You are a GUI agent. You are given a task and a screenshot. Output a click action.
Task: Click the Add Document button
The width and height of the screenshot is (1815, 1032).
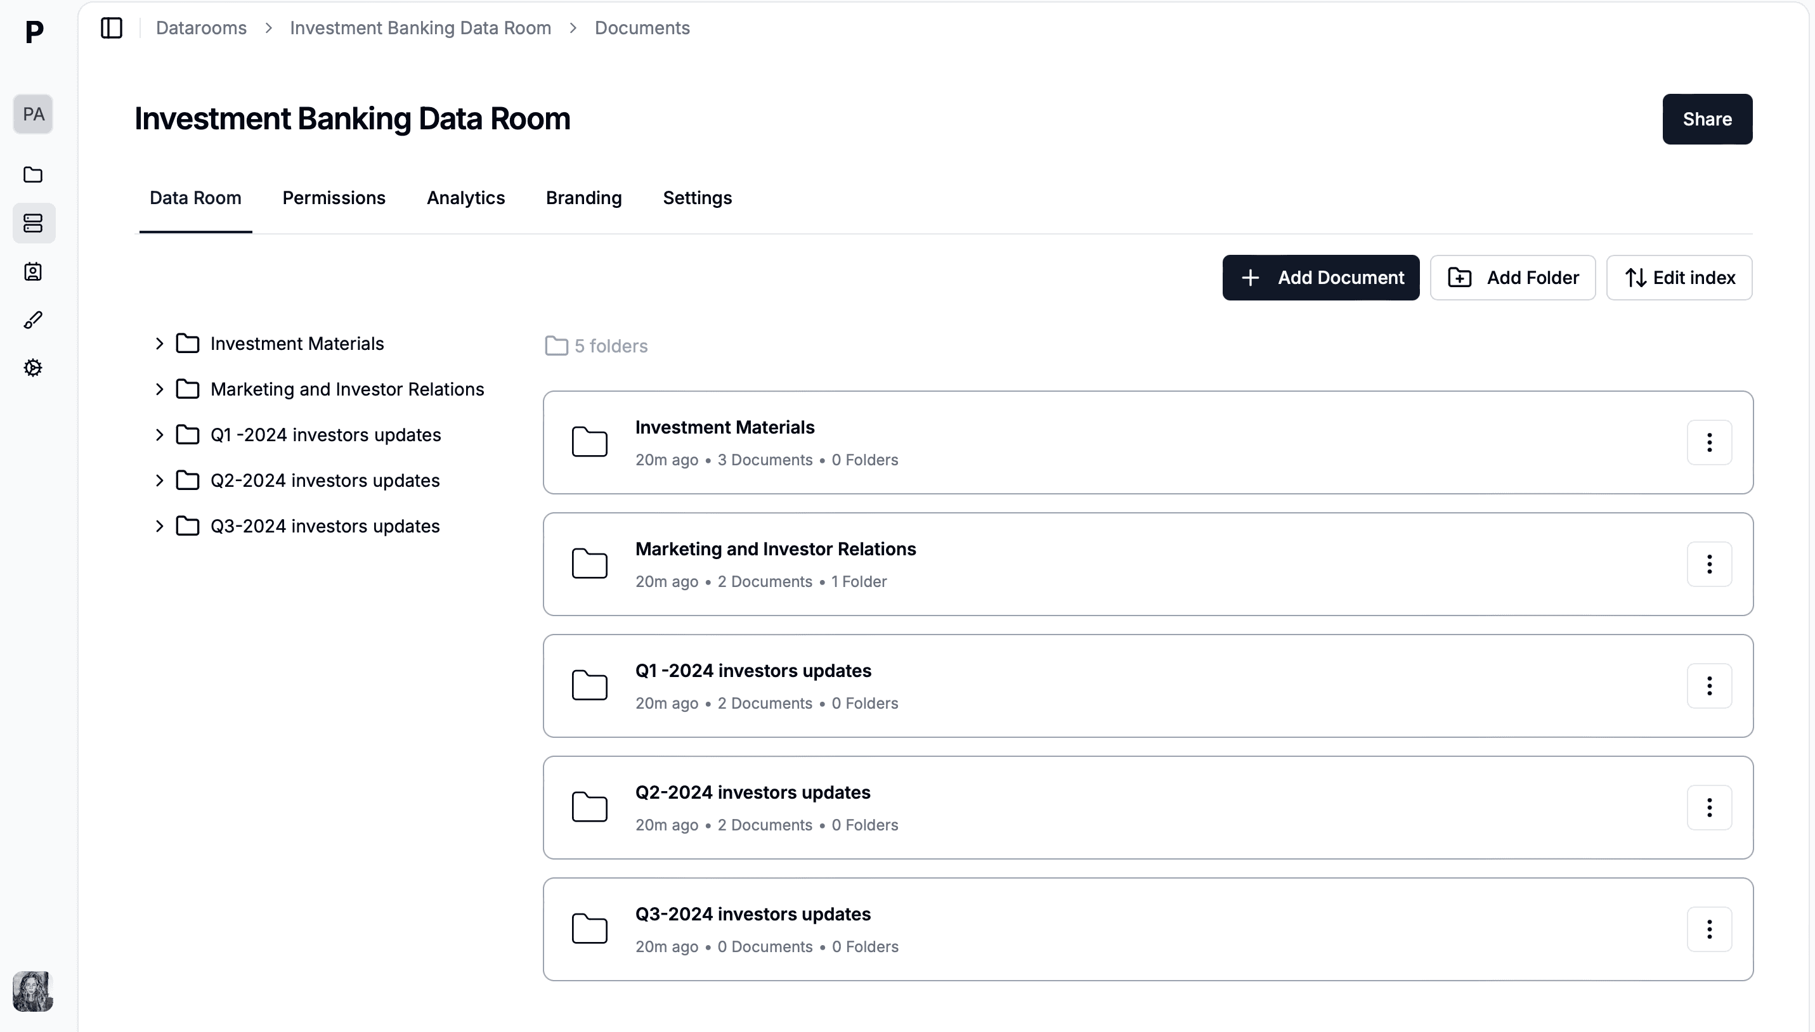click(1321, 277)
